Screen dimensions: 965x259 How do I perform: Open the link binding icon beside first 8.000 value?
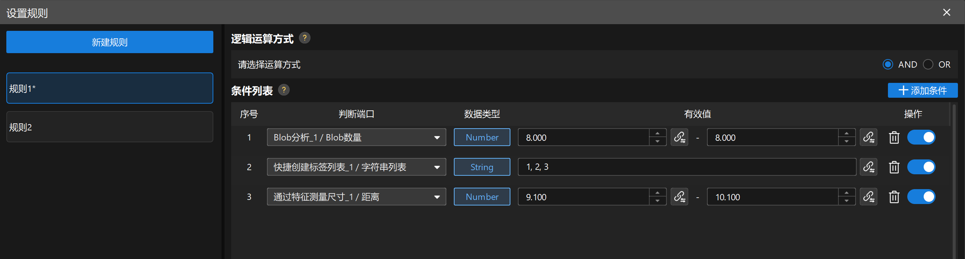[679, 137]
